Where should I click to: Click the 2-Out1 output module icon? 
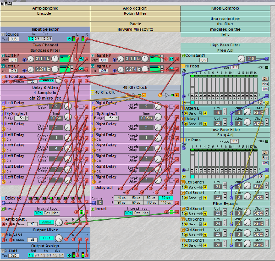pyautogui.click(x=2, y=251)
